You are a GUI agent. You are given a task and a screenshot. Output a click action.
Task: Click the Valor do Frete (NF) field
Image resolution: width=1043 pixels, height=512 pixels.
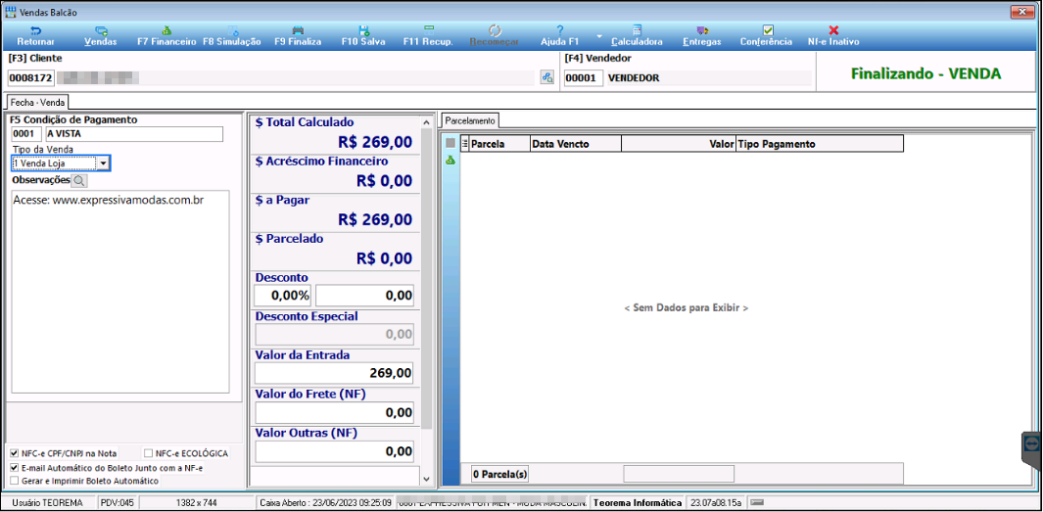click(335, 412)
